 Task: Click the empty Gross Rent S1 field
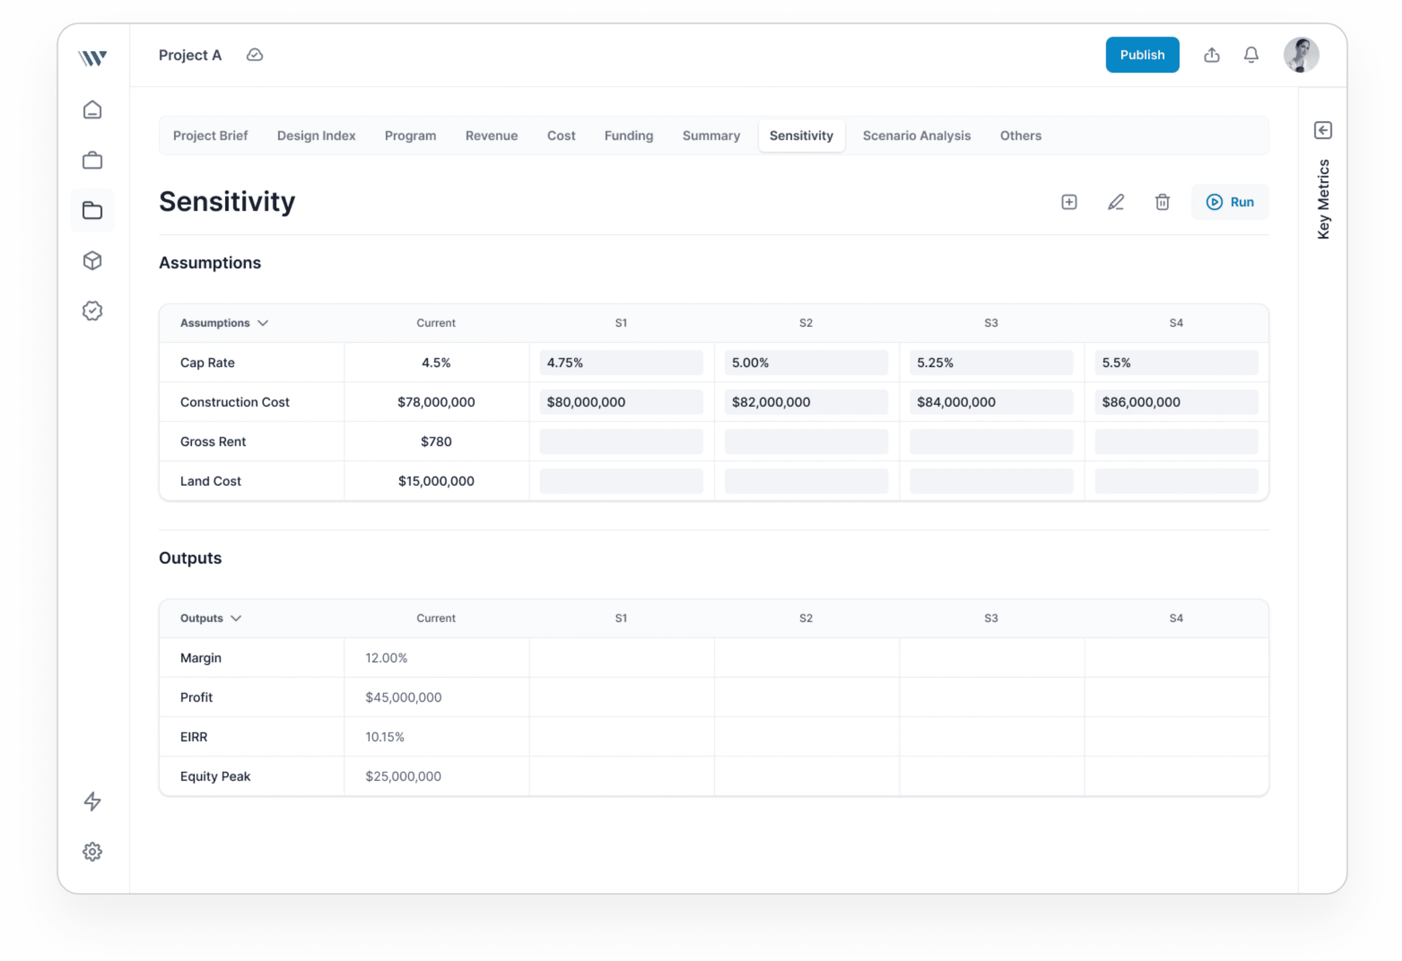click(x=621, y=442)
